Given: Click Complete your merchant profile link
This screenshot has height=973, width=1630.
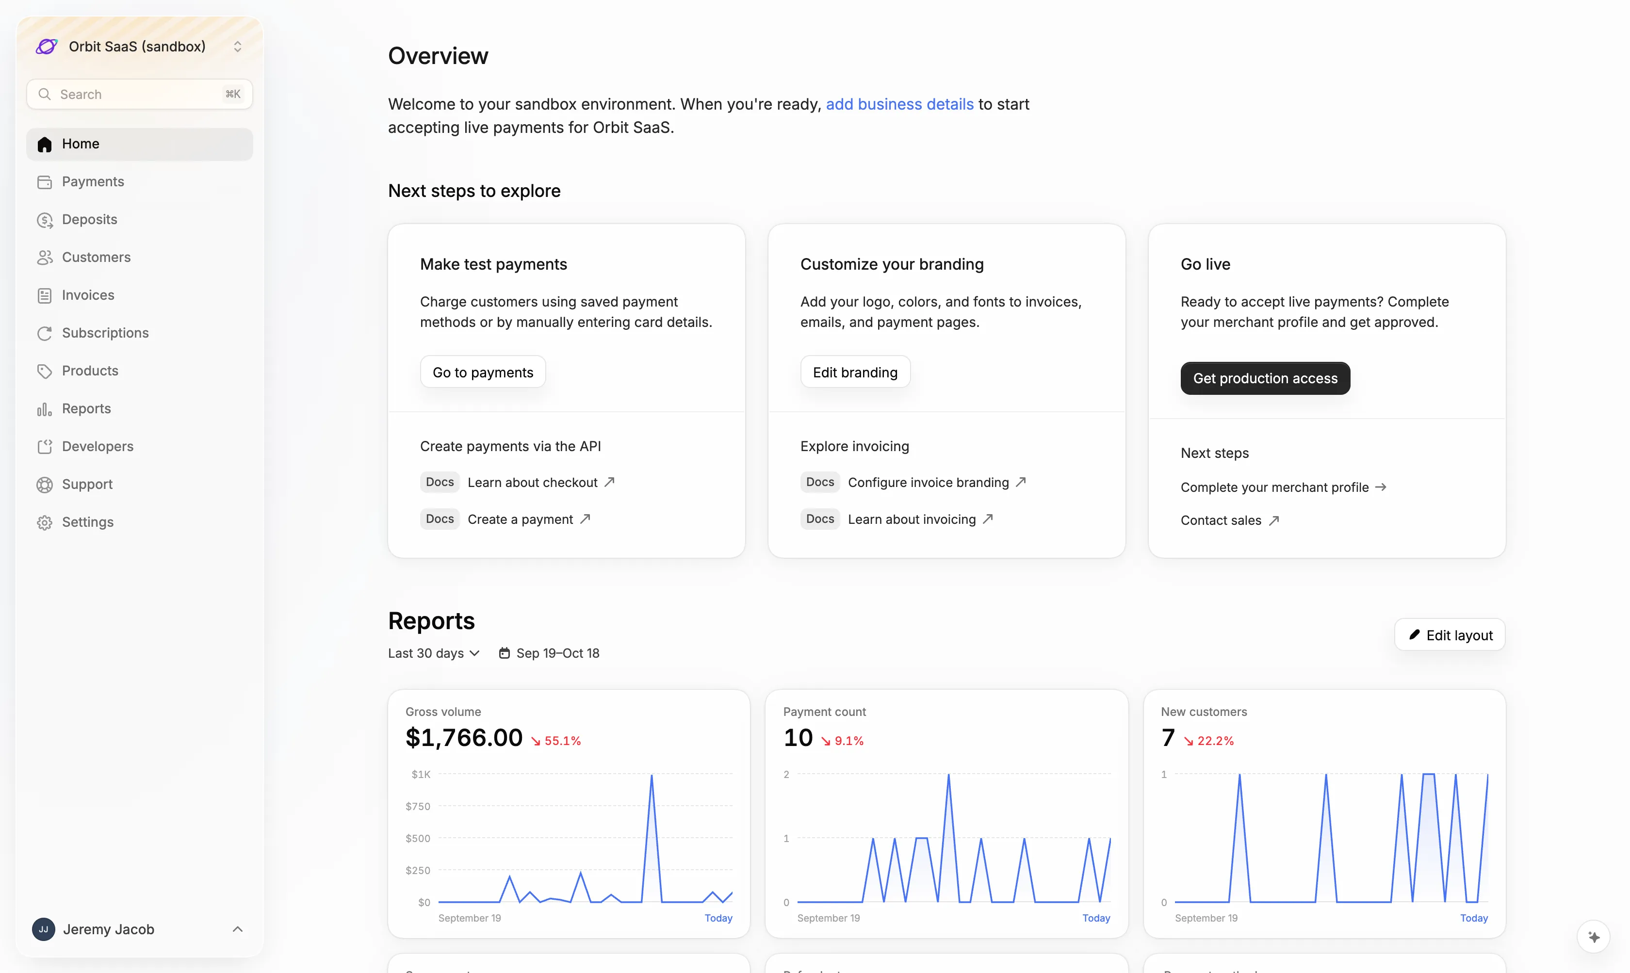Looking at the screenshot, I should [x=1283, y=487].
